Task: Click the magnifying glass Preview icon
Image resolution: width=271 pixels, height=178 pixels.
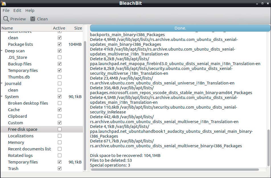Action: (x=6, y=19)
